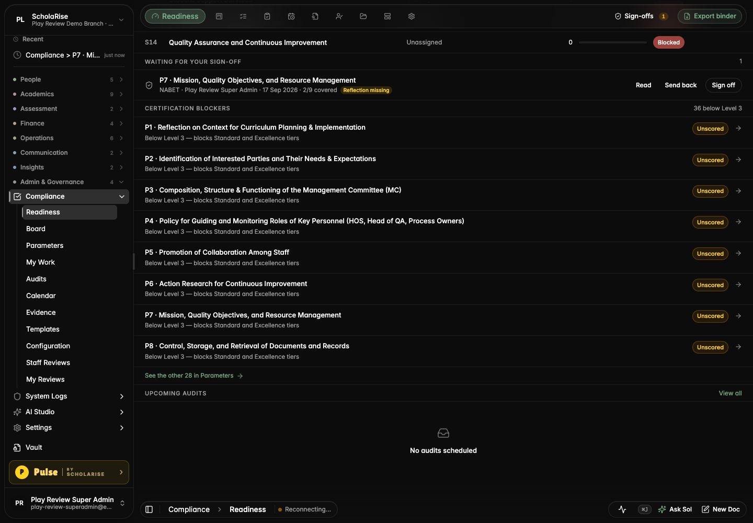The image size is (753, 523).
Task: Open Audits in Compliance submenu
Action: [x=69, y=279]
